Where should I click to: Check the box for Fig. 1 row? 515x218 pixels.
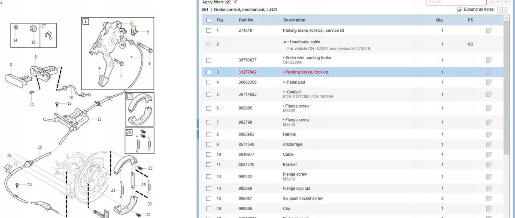click(209, 30)
